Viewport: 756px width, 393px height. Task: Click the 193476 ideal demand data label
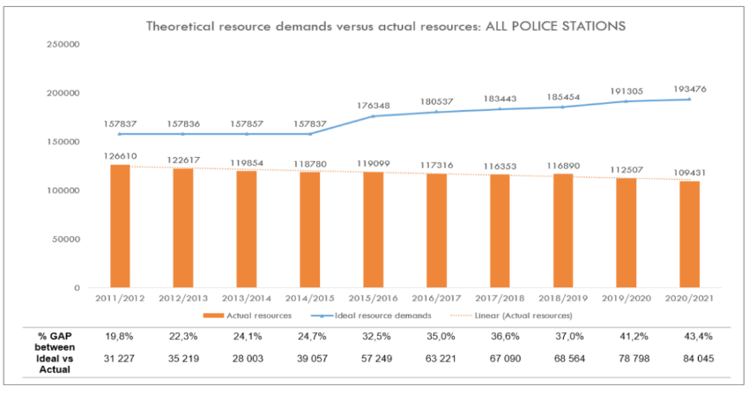(689, 89)
